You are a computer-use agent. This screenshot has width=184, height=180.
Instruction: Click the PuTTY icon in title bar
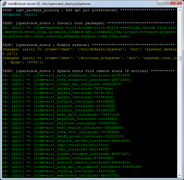pos(4,4)
